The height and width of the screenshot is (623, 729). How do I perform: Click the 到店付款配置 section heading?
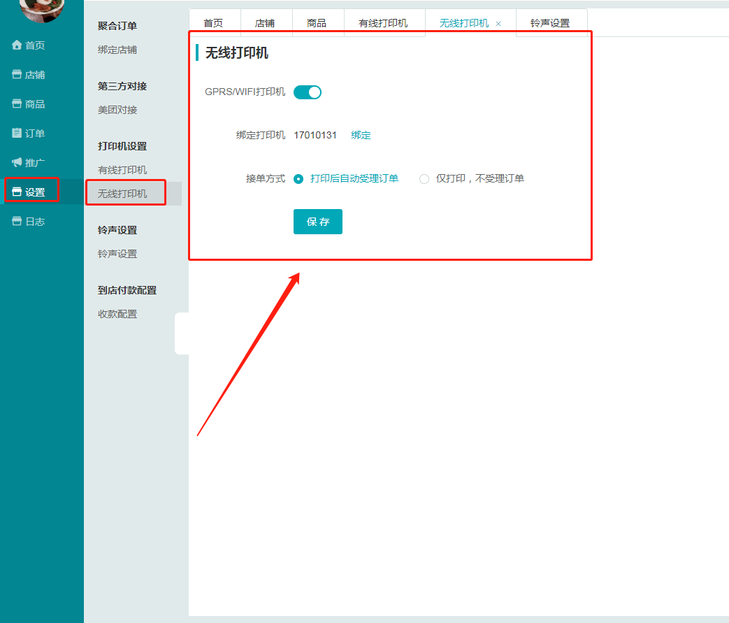[127, 290]
